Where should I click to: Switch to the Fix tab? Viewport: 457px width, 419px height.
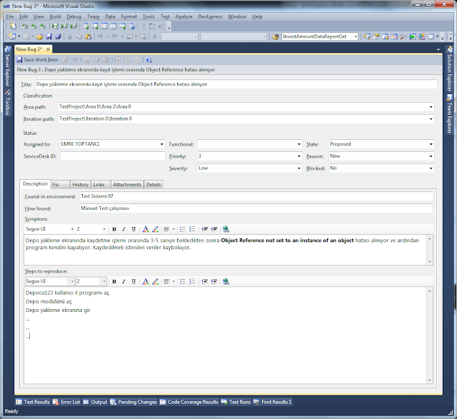pos(60,185)
